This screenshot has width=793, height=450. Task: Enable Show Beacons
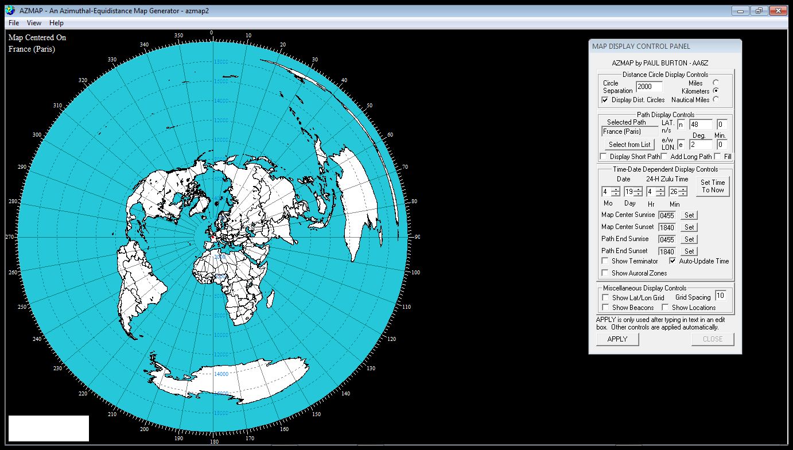(606, 307)
